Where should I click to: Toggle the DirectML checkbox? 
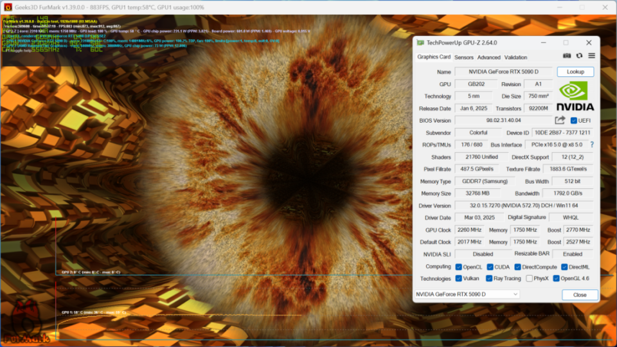564,267
